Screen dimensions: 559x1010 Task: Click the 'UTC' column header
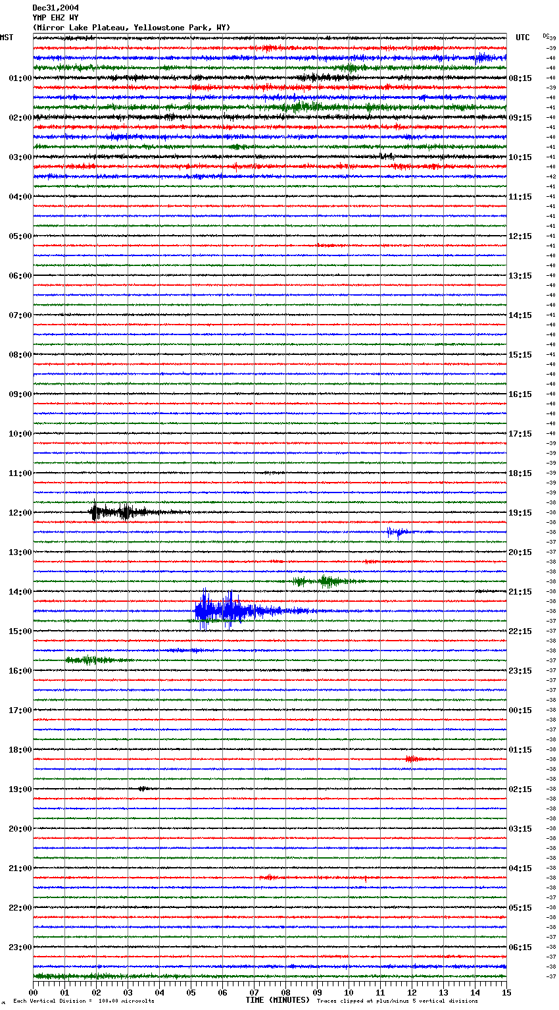522,38
